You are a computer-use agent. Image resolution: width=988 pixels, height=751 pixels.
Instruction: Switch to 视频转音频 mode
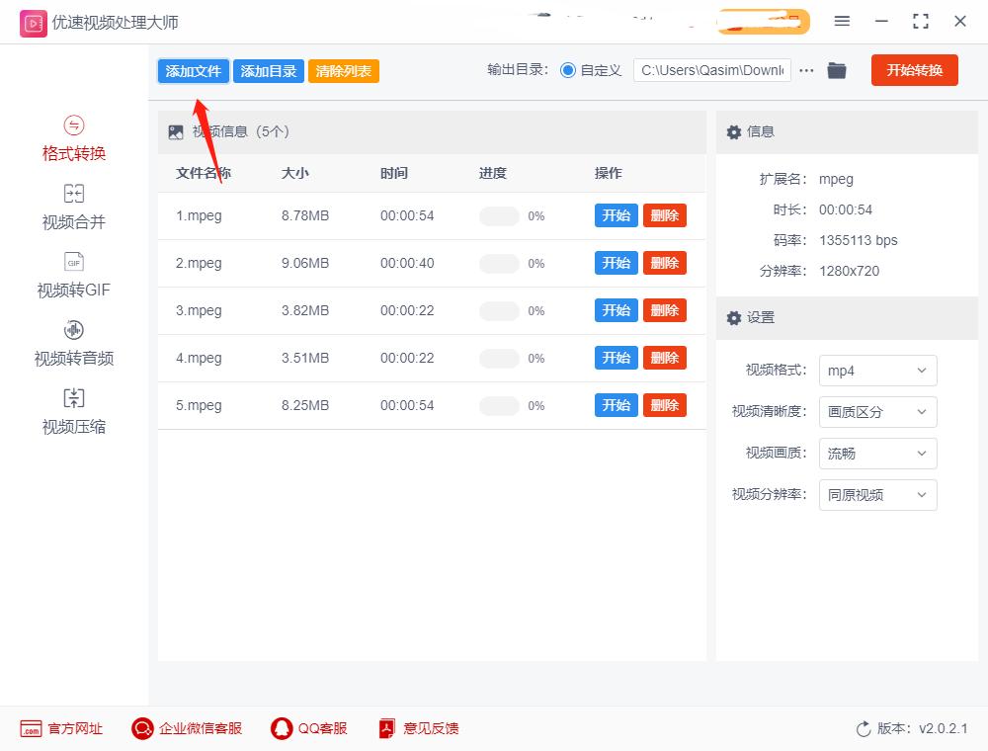(x=73, y=344)
